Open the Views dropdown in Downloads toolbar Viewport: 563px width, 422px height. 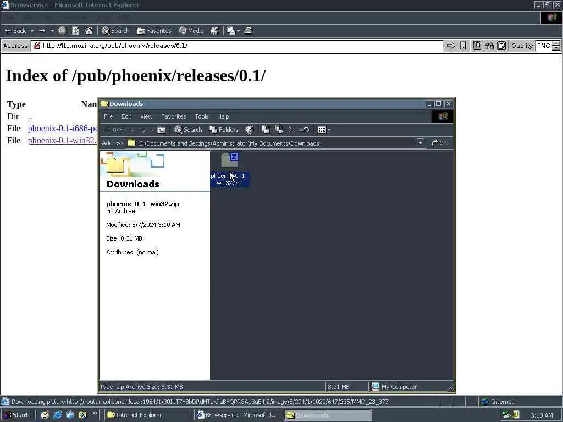click(324, 130)
